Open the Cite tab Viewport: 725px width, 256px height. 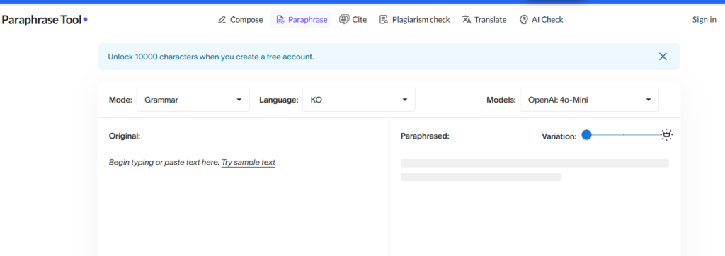353,19
